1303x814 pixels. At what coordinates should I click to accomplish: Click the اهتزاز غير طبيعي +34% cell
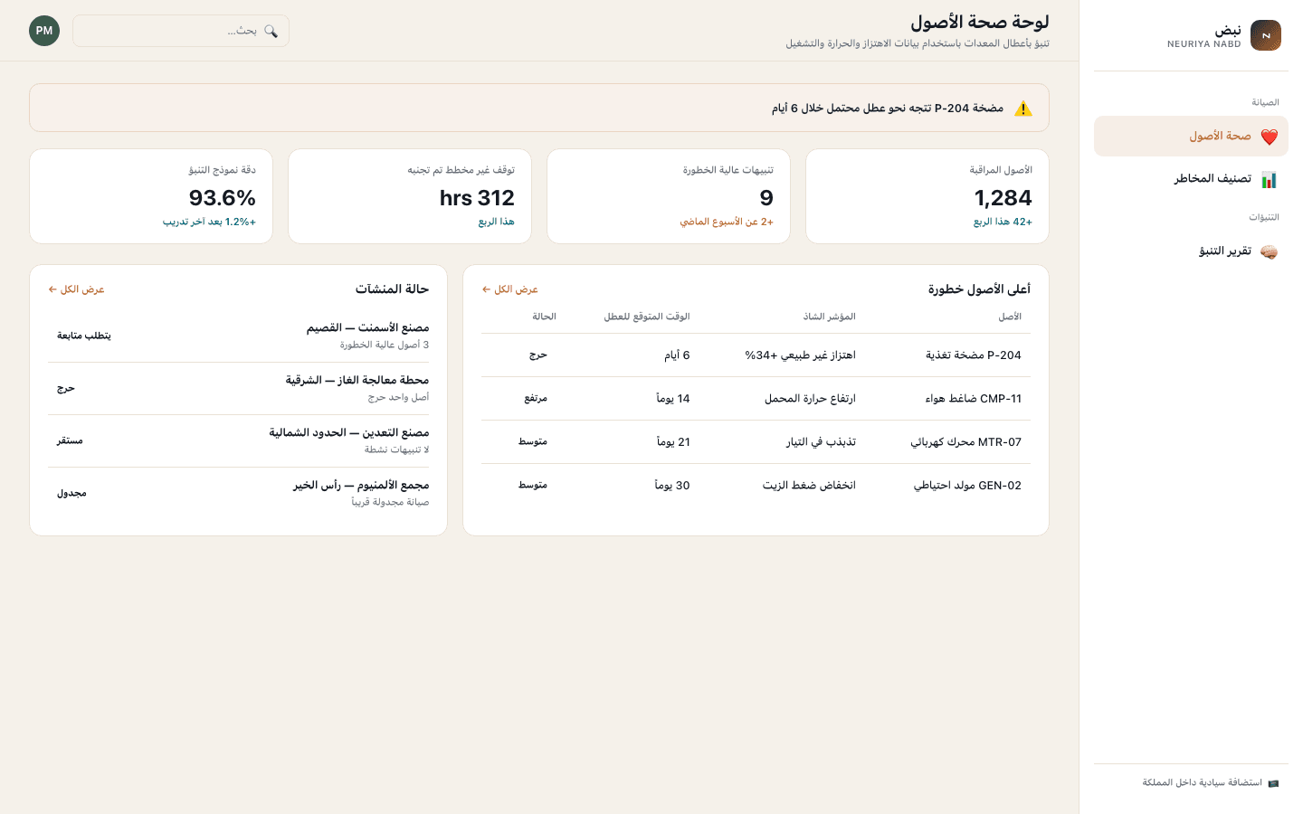[x=800, y=355]
